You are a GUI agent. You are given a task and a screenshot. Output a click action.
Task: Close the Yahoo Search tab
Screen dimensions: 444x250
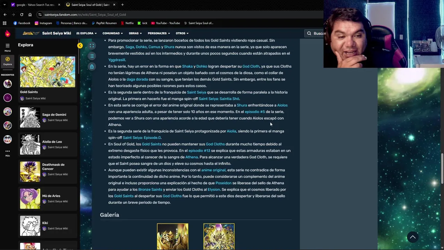coord(59,5)
